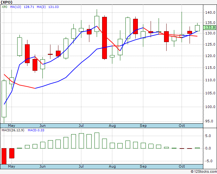Click the 100.0 price axis label
The width and height of the screenshot is (217, 174).
[x=210, y=107]
